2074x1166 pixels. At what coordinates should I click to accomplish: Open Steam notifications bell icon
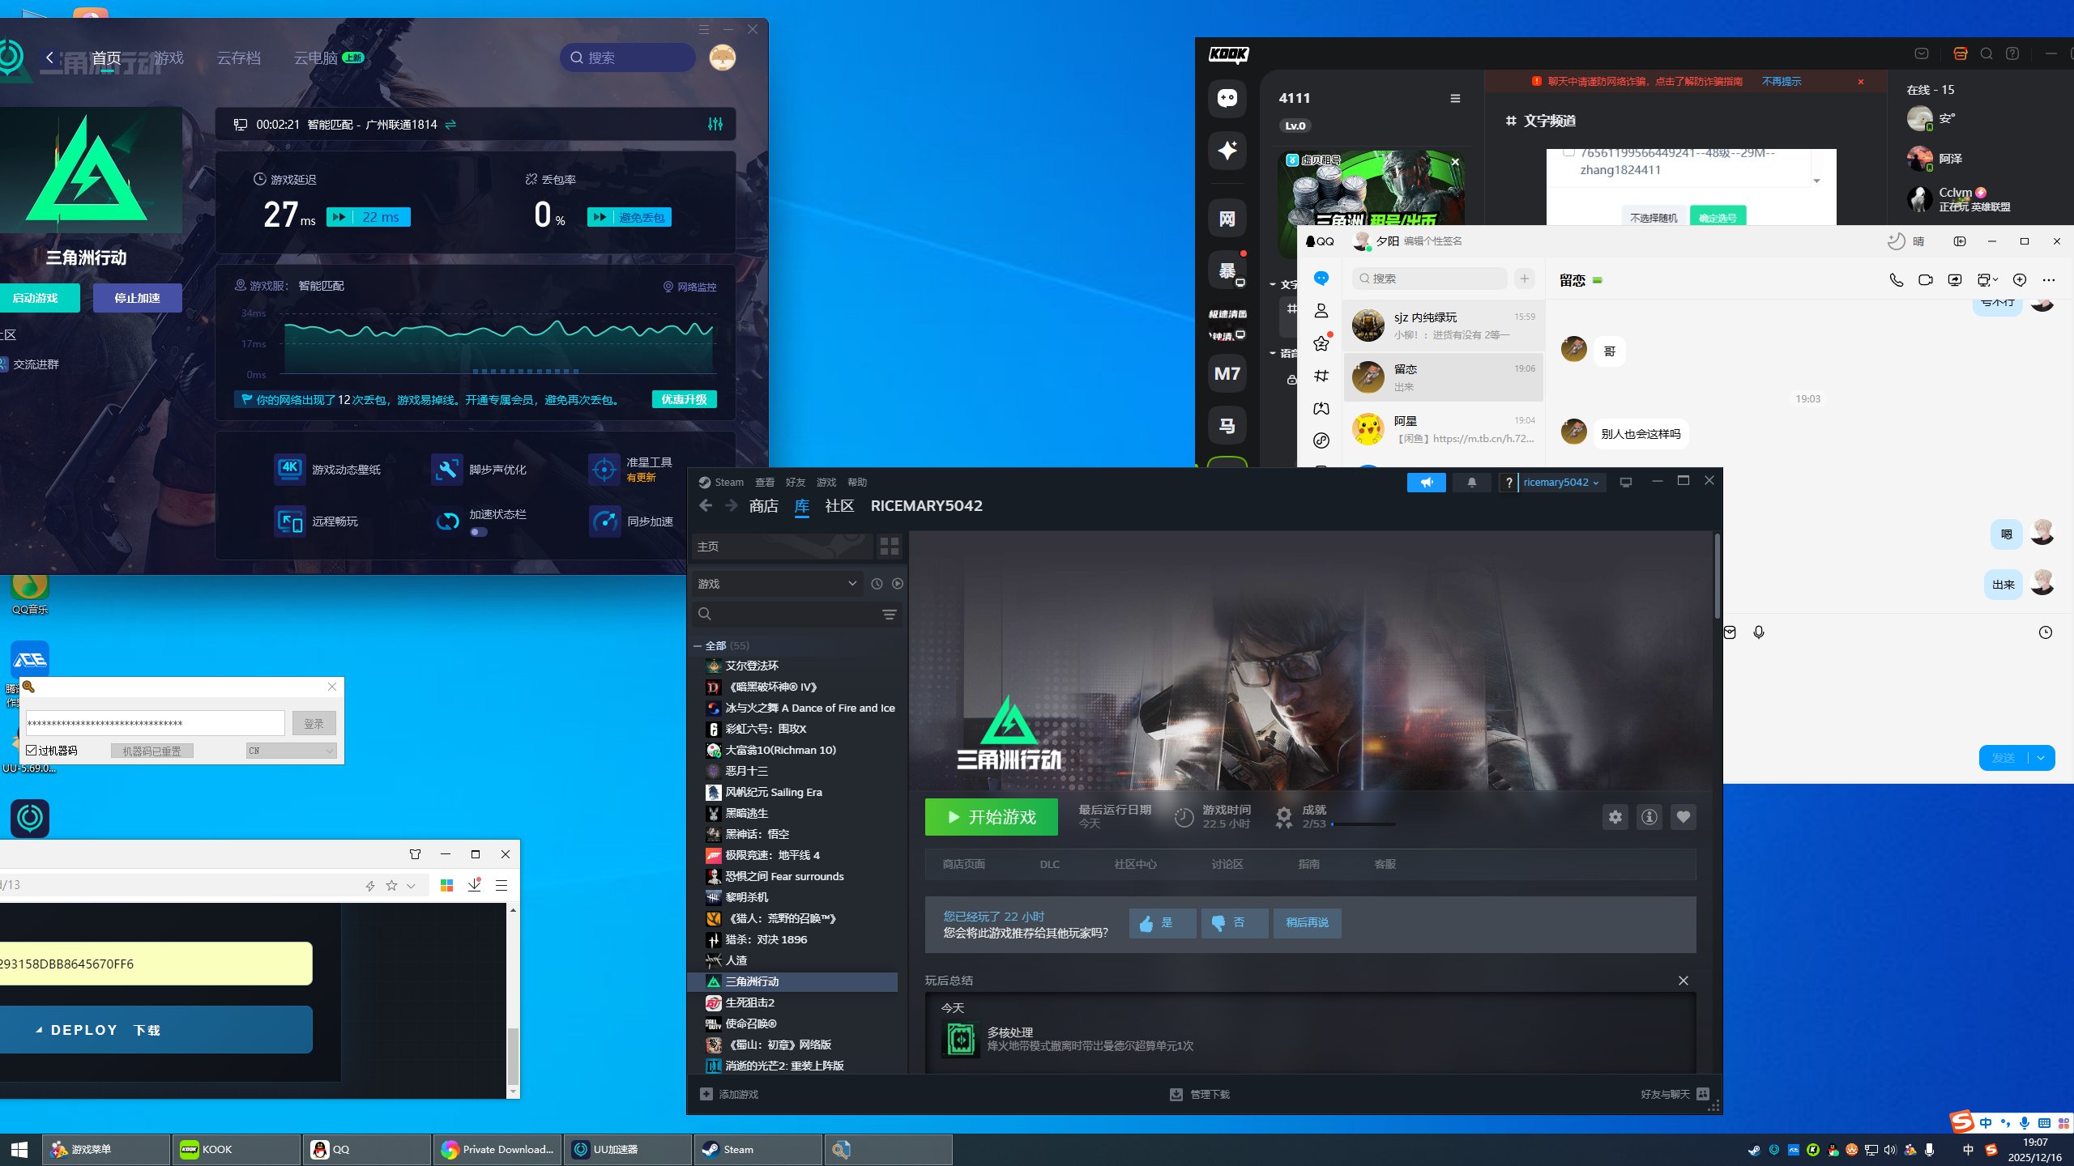[x=1471, y=483]
